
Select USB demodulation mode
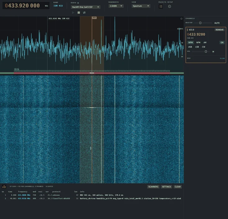190,47
